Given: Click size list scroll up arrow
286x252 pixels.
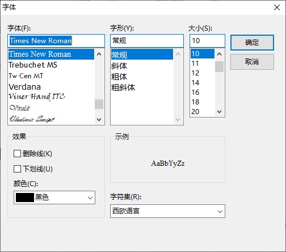Looking at the screenshot, I should click(219, 54).
